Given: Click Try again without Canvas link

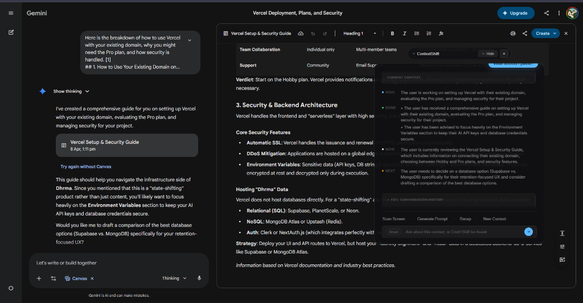Looking at the screenshot, I should click(x=86, y=167).
